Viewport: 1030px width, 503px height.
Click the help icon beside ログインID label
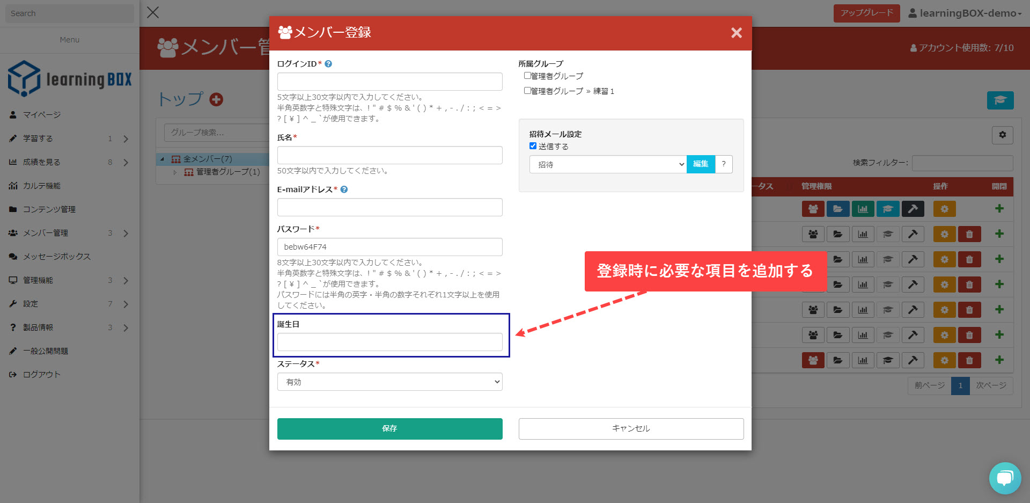coord(328,64)
